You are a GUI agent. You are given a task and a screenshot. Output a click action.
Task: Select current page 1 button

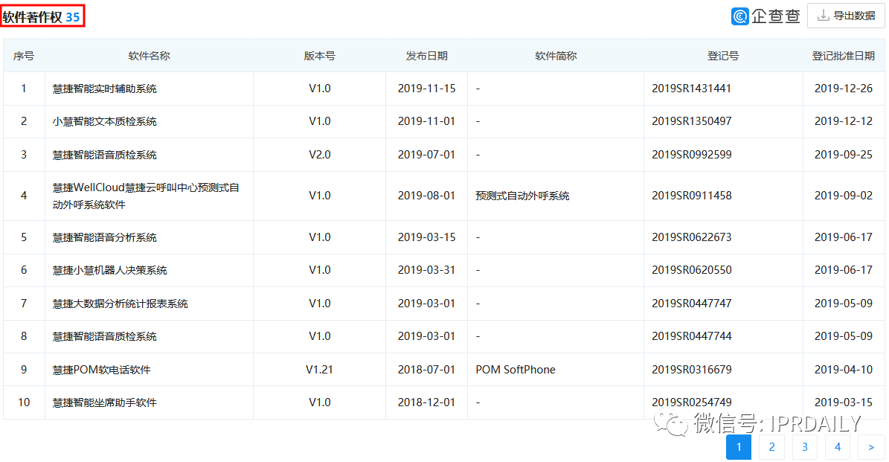point(739,447)
